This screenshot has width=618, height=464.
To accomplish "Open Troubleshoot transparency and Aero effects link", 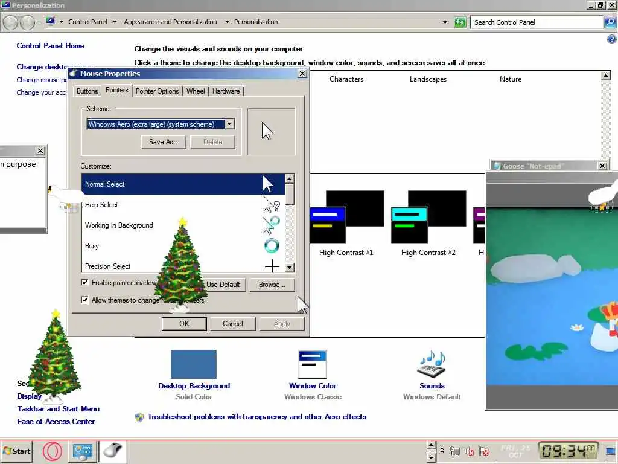I will 257,417.
